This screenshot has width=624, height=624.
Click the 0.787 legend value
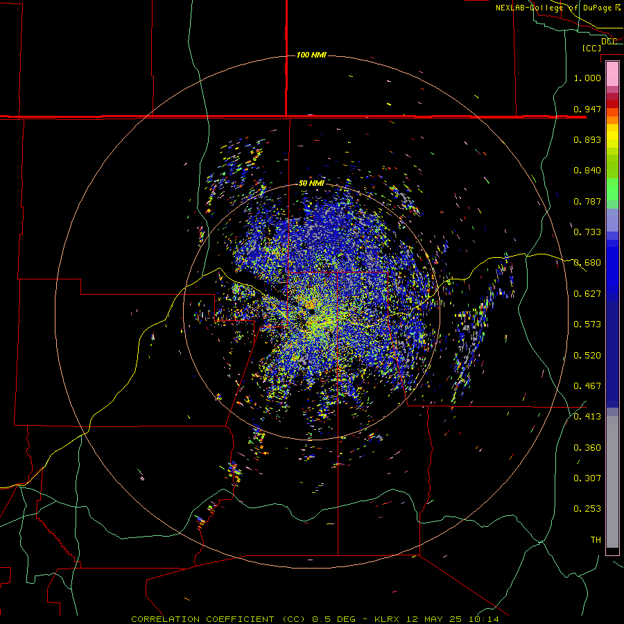point(587,201)
